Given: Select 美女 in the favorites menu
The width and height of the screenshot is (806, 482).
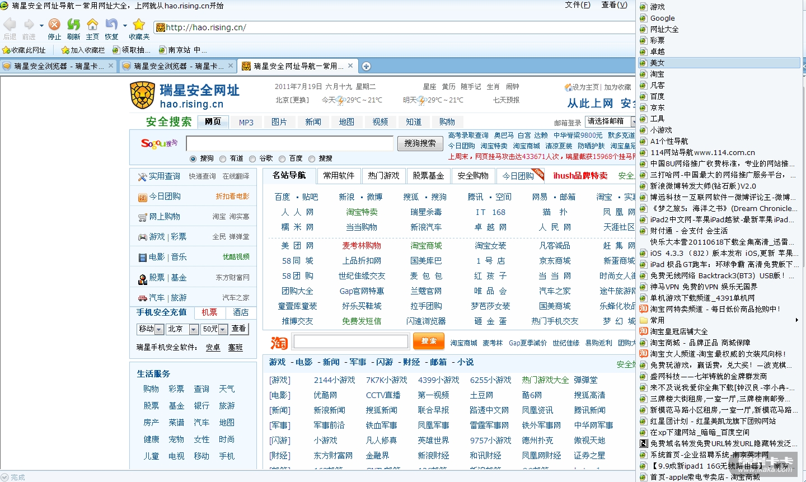Looking at the screenshot, I should tap(657, 63).
